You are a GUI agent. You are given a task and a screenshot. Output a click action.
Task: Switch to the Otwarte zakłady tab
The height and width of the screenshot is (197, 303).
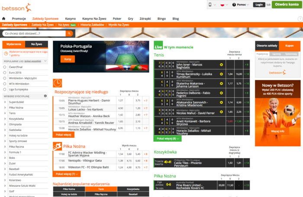[x=267, y=46]
